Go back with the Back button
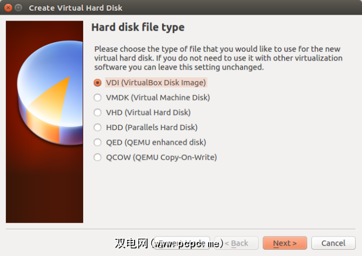The height and width of the screenshot is (256, 362). coord(236,243)
